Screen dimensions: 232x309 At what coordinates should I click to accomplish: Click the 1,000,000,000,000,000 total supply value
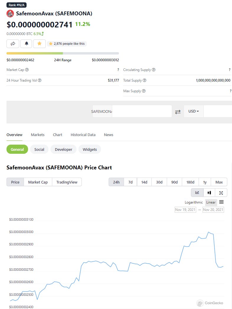(x=213, y=80)
